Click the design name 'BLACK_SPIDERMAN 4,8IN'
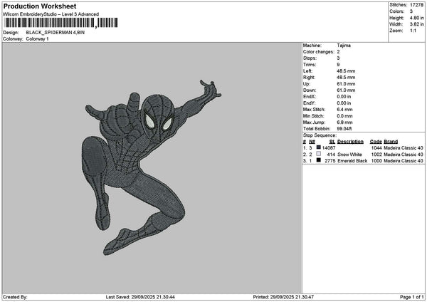 click(56, 33)
